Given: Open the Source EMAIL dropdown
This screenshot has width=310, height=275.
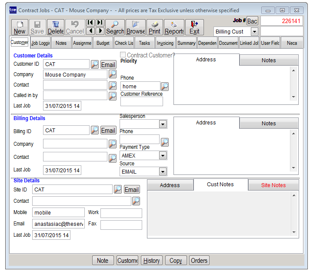Looking at the screenshot, I should 163,171.
